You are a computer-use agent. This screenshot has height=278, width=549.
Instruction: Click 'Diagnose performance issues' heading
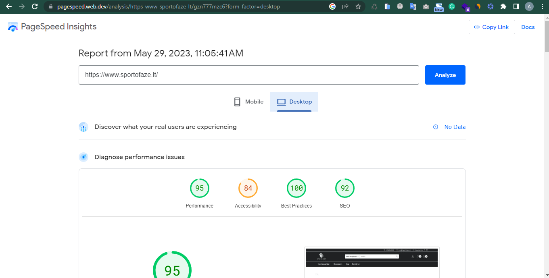(140, 157)
